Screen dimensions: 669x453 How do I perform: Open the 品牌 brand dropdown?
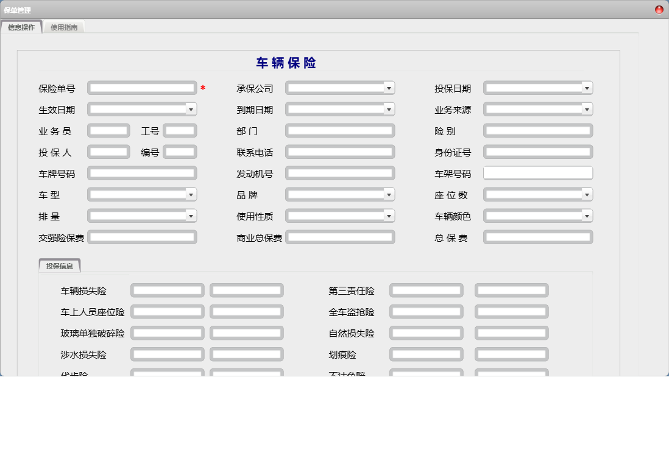(389, 194)
